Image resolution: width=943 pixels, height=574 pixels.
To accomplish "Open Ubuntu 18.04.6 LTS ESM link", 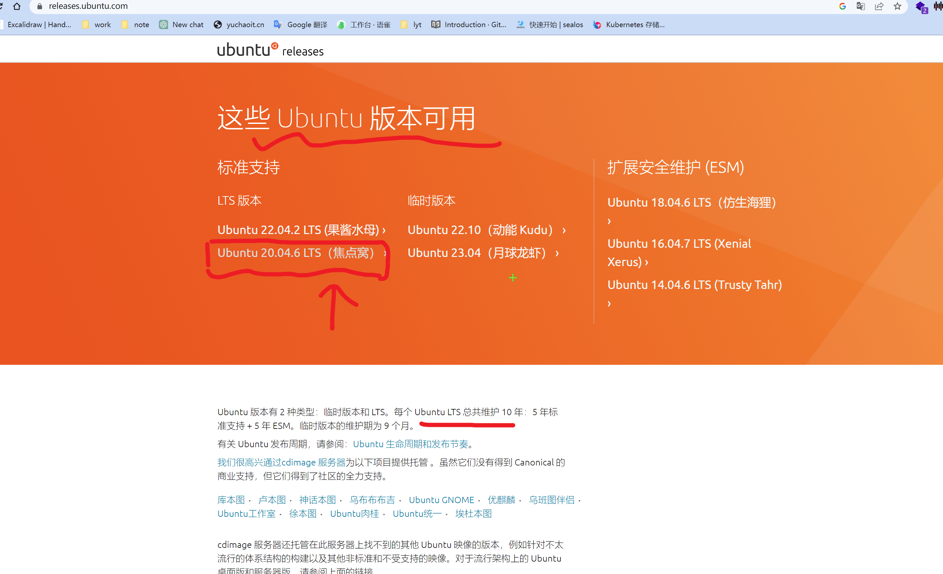I will [692, 211].
